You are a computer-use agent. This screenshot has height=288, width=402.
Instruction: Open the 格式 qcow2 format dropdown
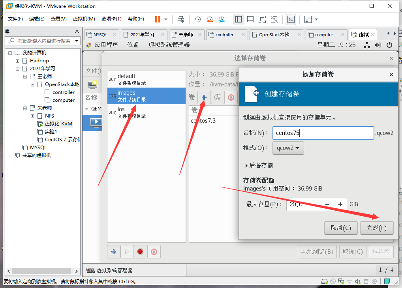(x=288, y=148)
